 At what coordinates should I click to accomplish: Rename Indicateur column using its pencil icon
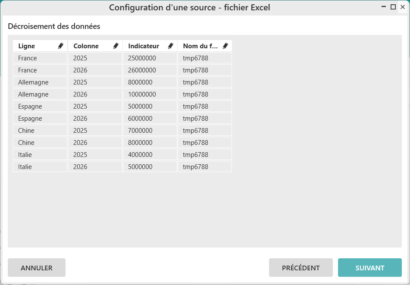(x=171, y=46)
